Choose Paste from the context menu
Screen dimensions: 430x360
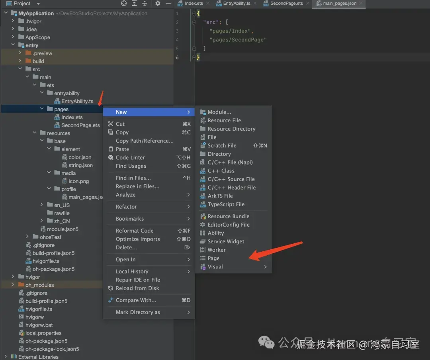click(149, 149)
